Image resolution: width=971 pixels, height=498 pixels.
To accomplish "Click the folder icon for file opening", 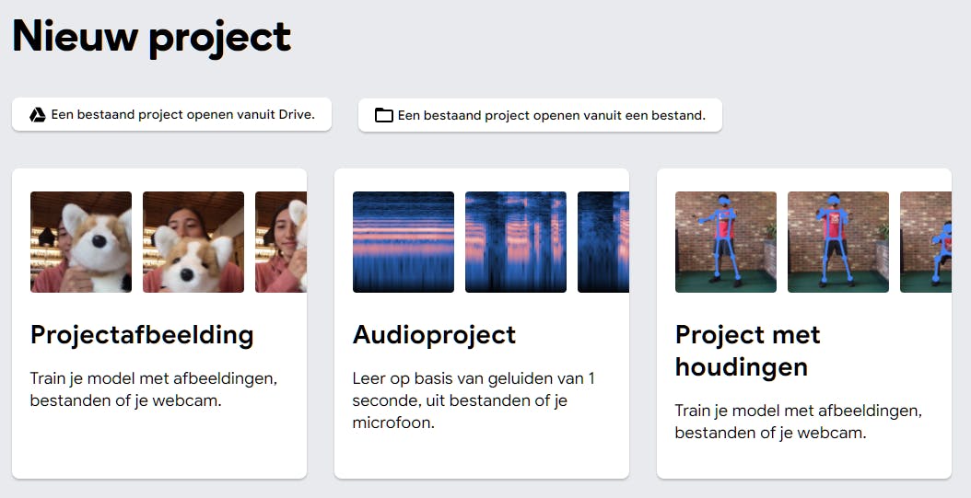I will [x=384, y=115].
